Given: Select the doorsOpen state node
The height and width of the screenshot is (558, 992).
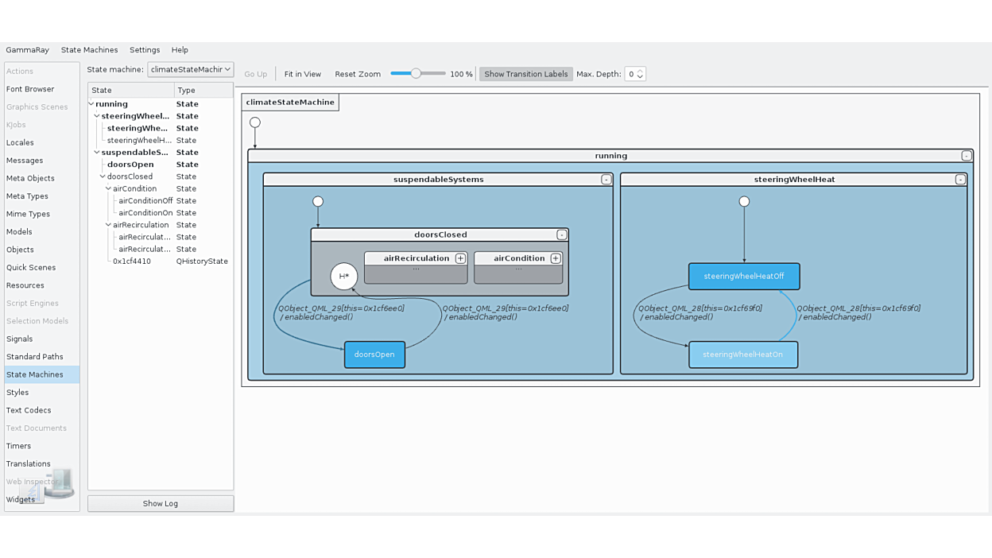Looking at the screenshot, I should tap(374, 355).
